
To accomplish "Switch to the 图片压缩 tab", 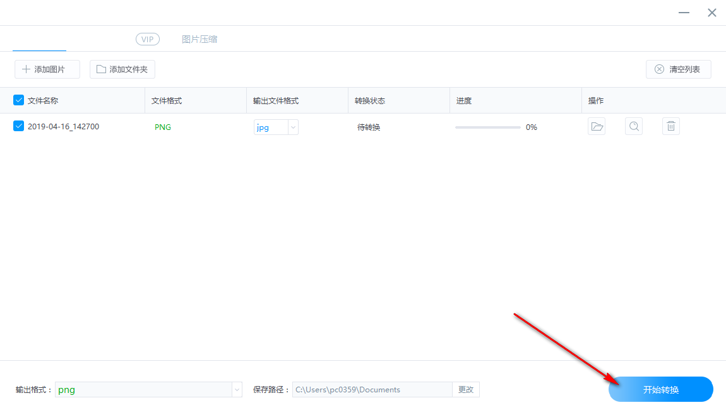I will [199, 39].
